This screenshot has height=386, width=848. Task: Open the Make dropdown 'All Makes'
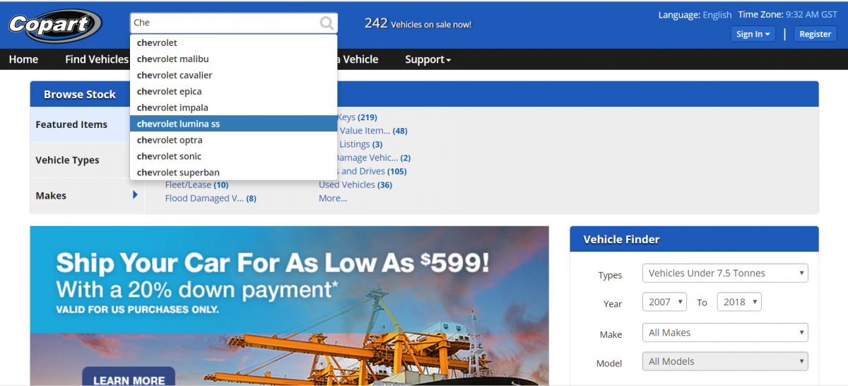tap(725, 333)
